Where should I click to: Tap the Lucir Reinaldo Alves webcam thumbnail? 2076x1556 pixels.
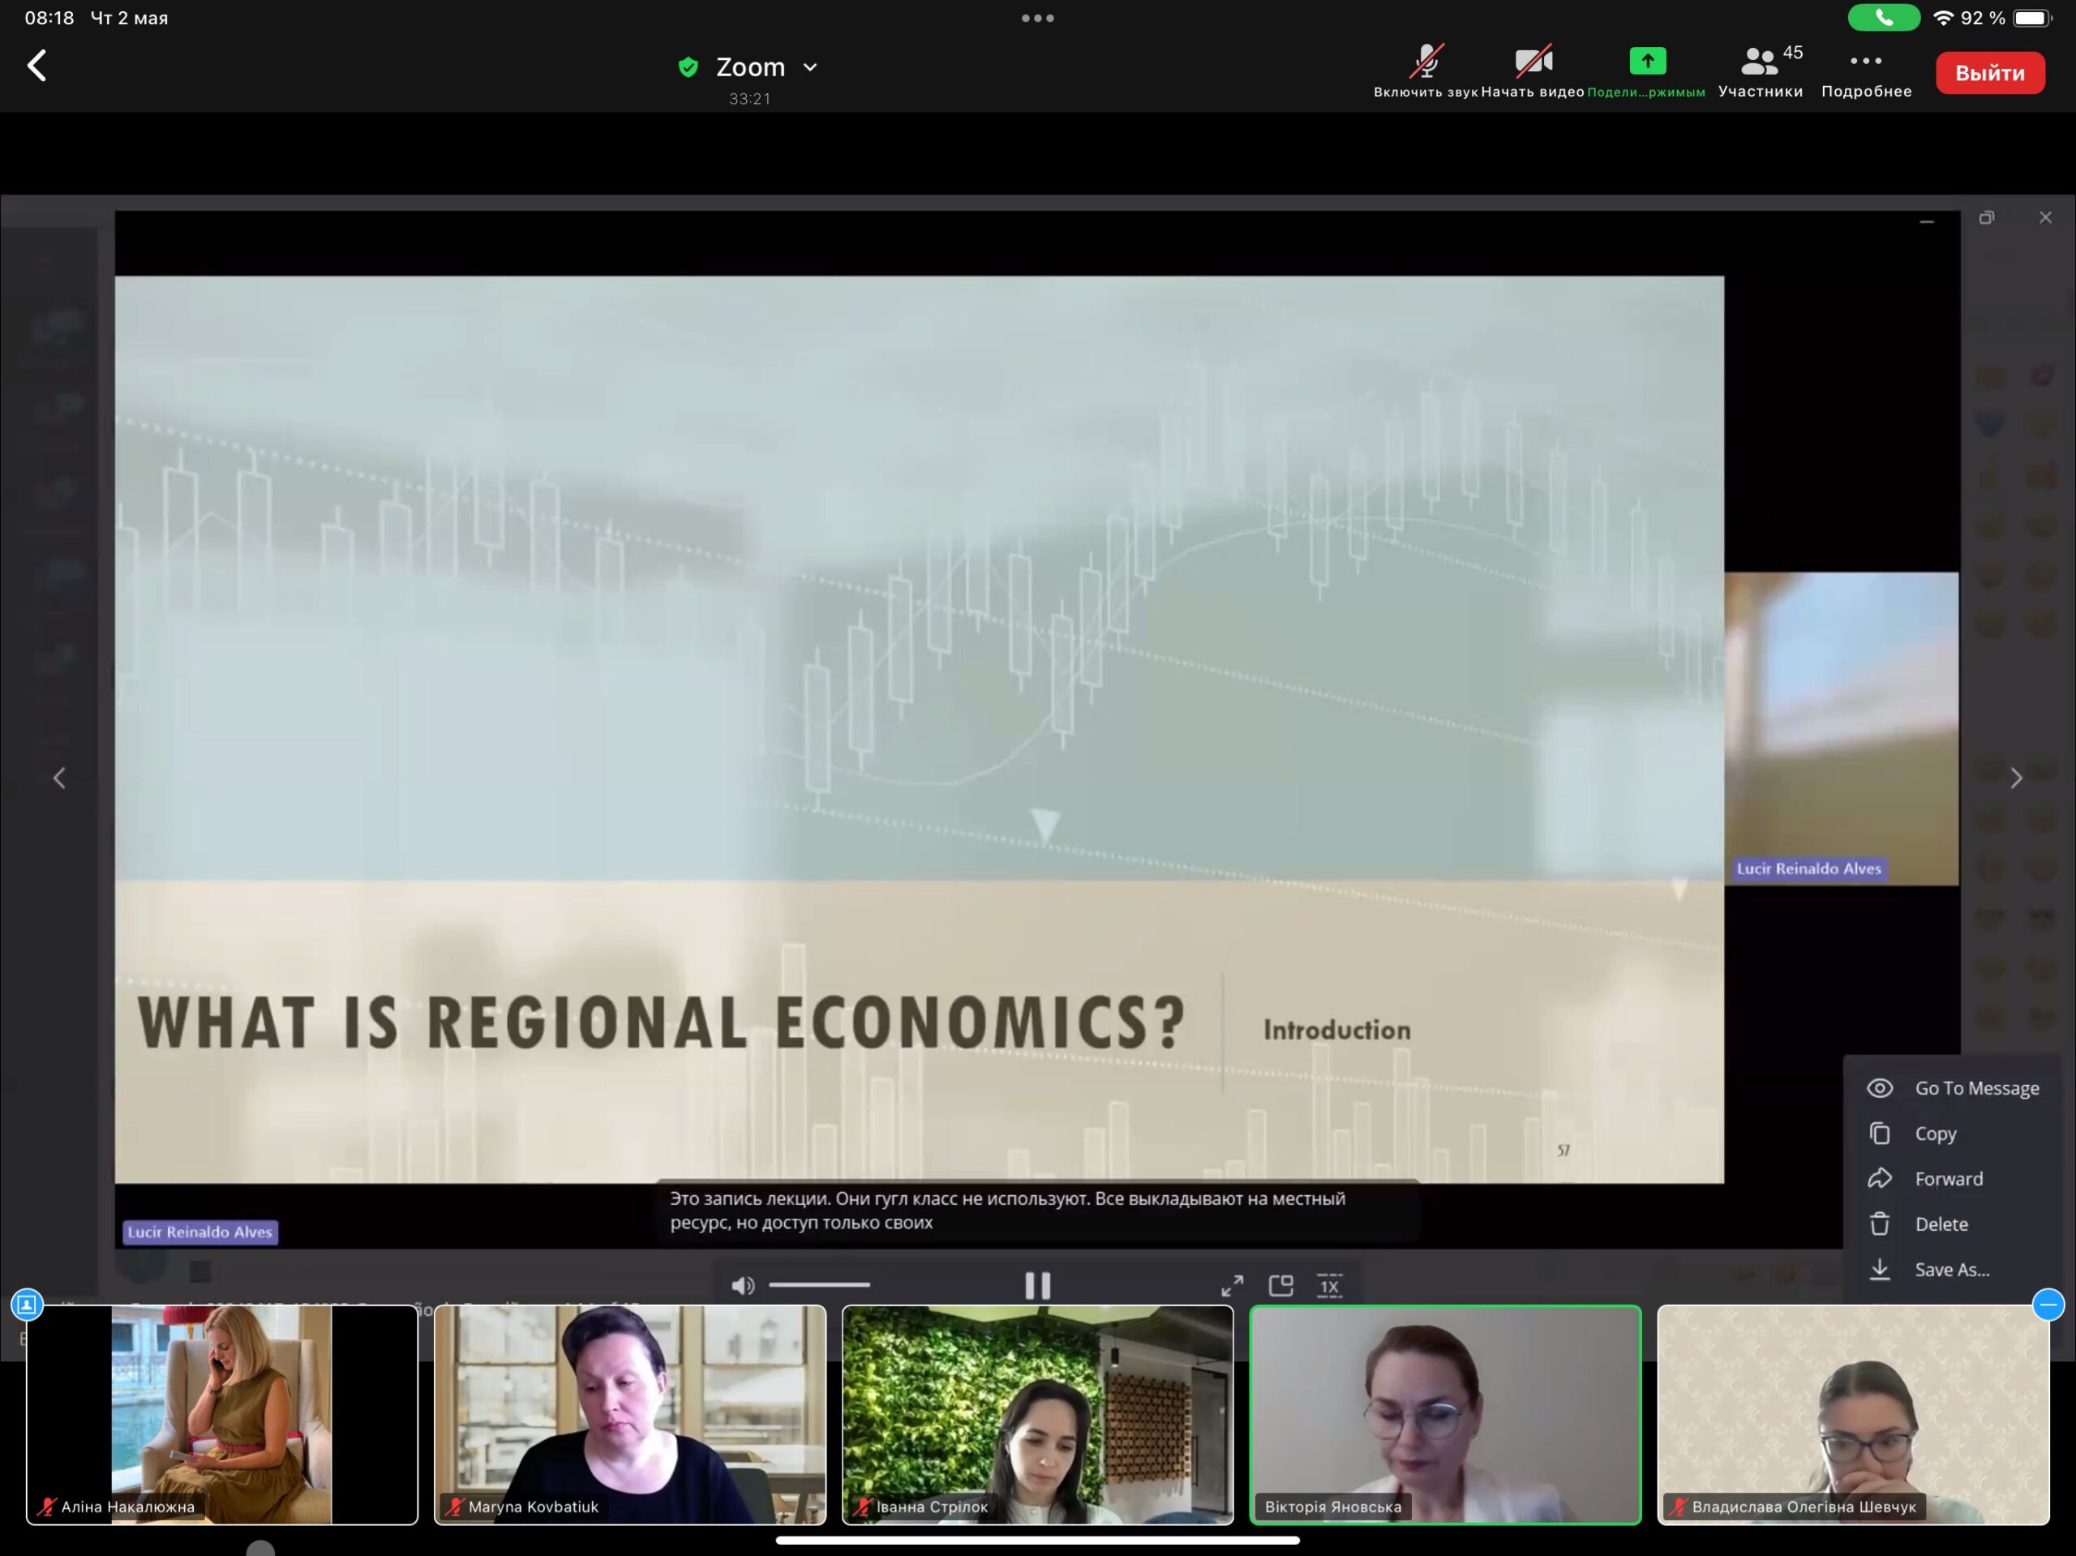(x=1842, y=728)
